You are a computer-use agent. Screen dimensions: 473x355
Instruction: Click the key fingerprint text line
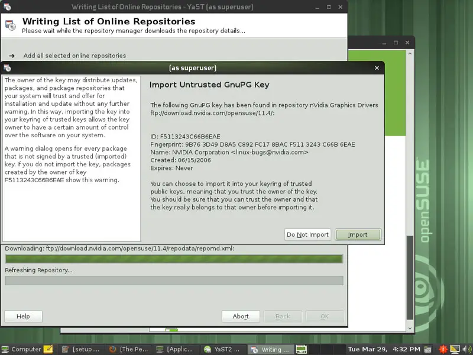click(252, 144)
